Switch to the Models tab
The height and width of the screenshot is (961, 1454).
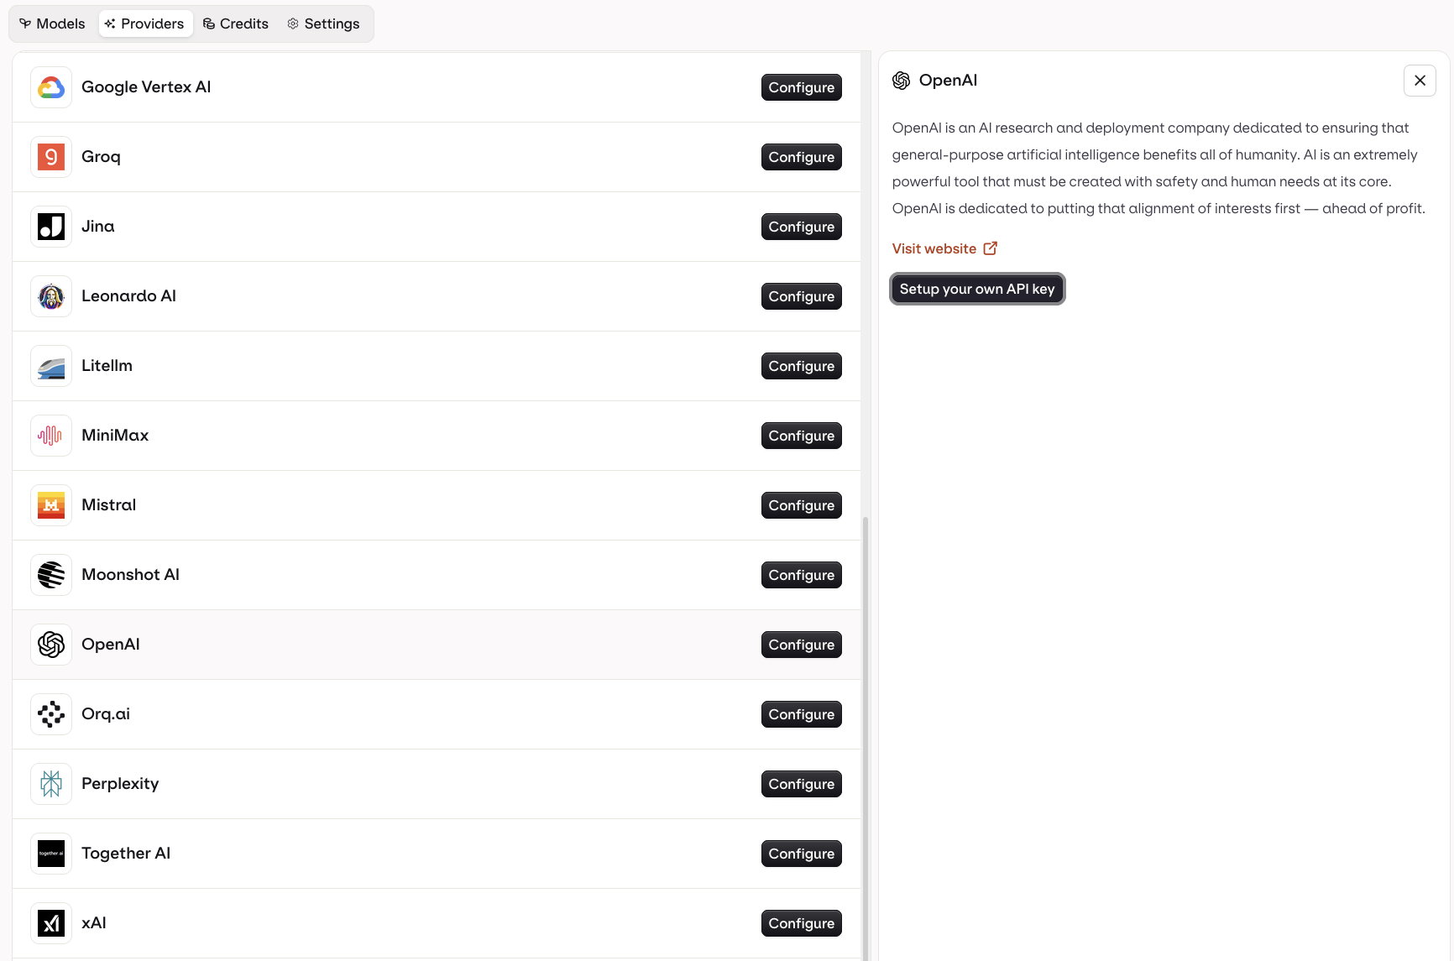coord(52,24)
